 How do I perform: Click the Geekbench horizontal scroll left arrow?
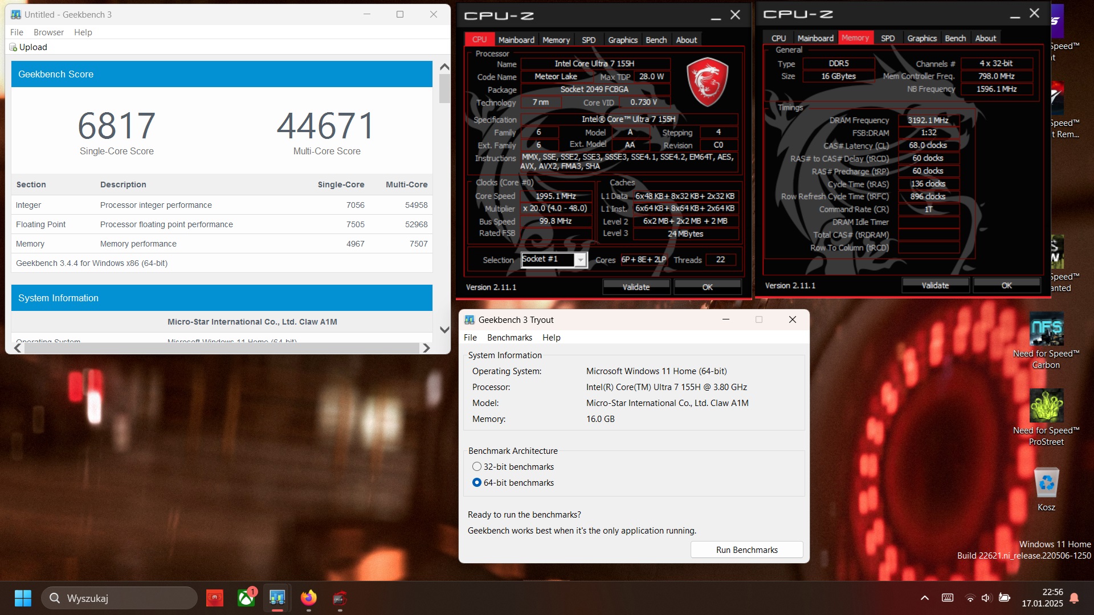[18, 348]
